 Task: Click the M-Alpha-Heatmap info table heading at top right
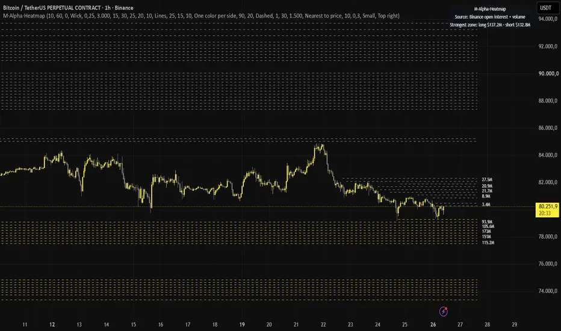490,9
